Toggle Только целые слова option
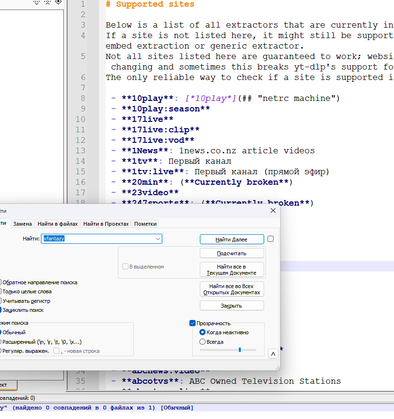This screenshot has height=419, width=394. click(27, 291)
